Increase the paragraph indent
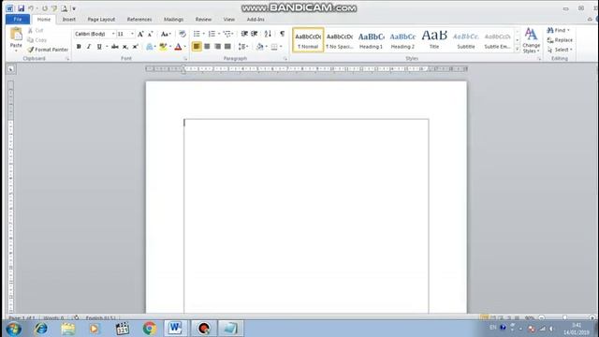The width and height of the screenshot is (599, 337). 255,34
